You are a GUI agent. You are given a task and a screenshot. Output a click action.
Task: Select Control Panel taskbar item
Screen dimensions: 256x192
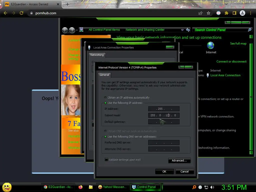(x=145, y=187)
